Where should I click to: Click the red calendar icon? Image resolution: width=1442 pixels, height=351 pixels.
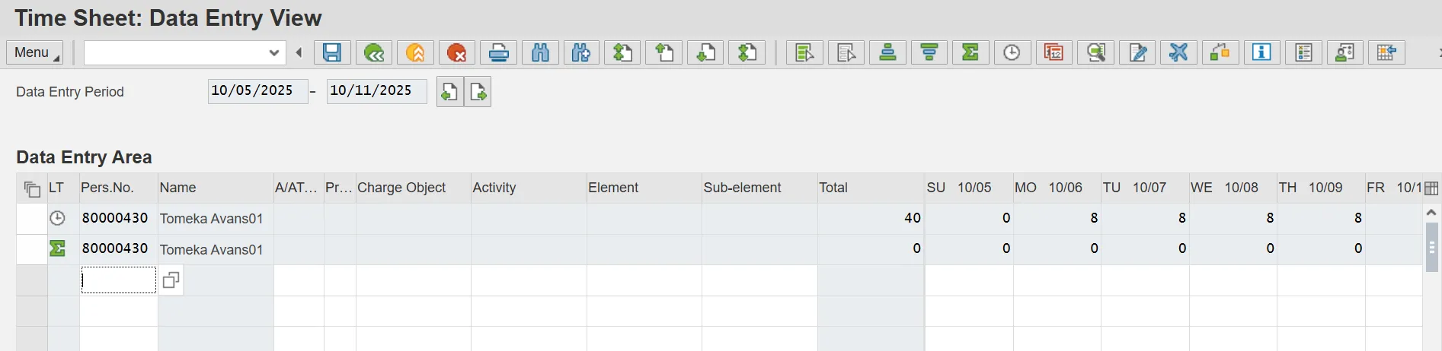(1054, 52)
